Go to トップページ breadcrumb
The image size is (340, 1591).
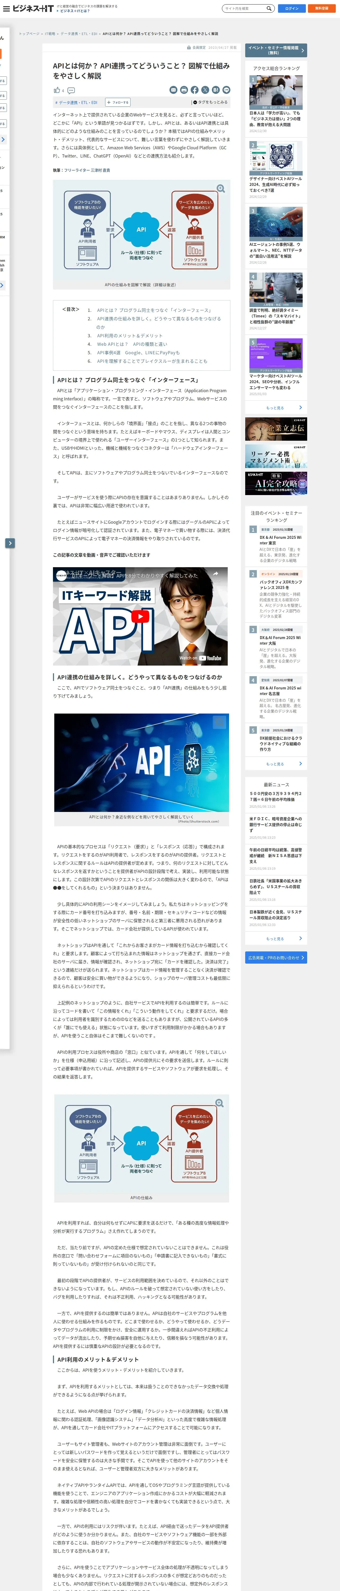point(29,34)
